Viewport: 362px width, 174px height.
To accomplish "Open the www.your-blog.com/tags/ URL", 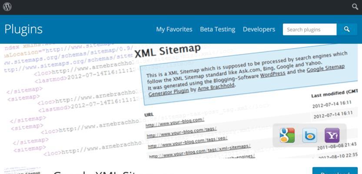I will pyautogui.click(x=182, y=132).
